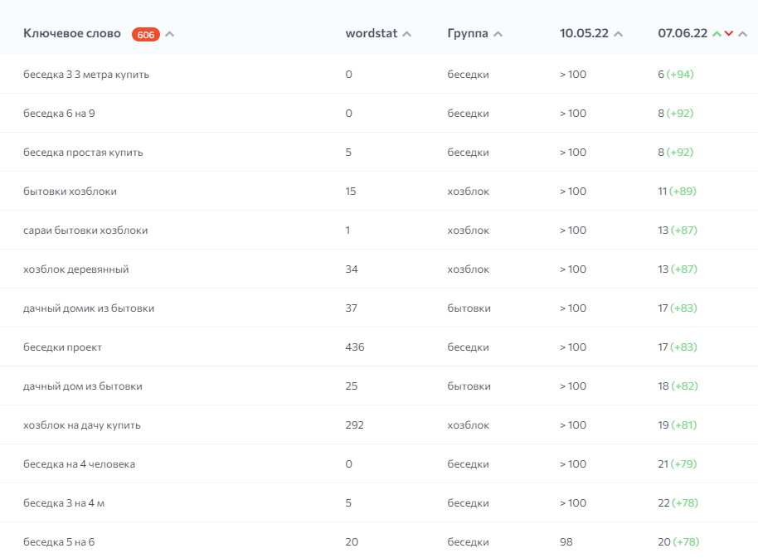Select keyword "дачный дом из бытовки"
The height and width of the screenshot is (558, 758).
83,386
